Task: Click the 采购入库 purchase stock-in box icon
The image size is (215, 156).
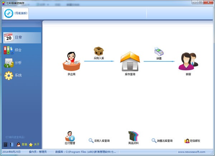Action: (98, 51)
